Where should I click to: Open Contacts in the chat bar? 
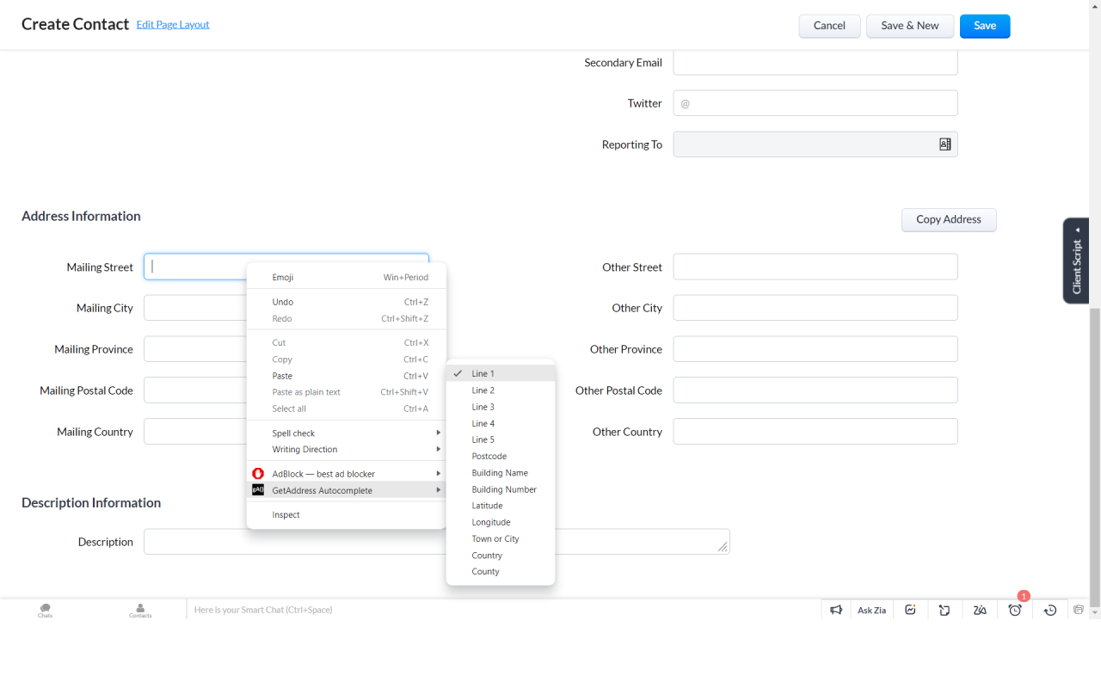pos(139,610)
